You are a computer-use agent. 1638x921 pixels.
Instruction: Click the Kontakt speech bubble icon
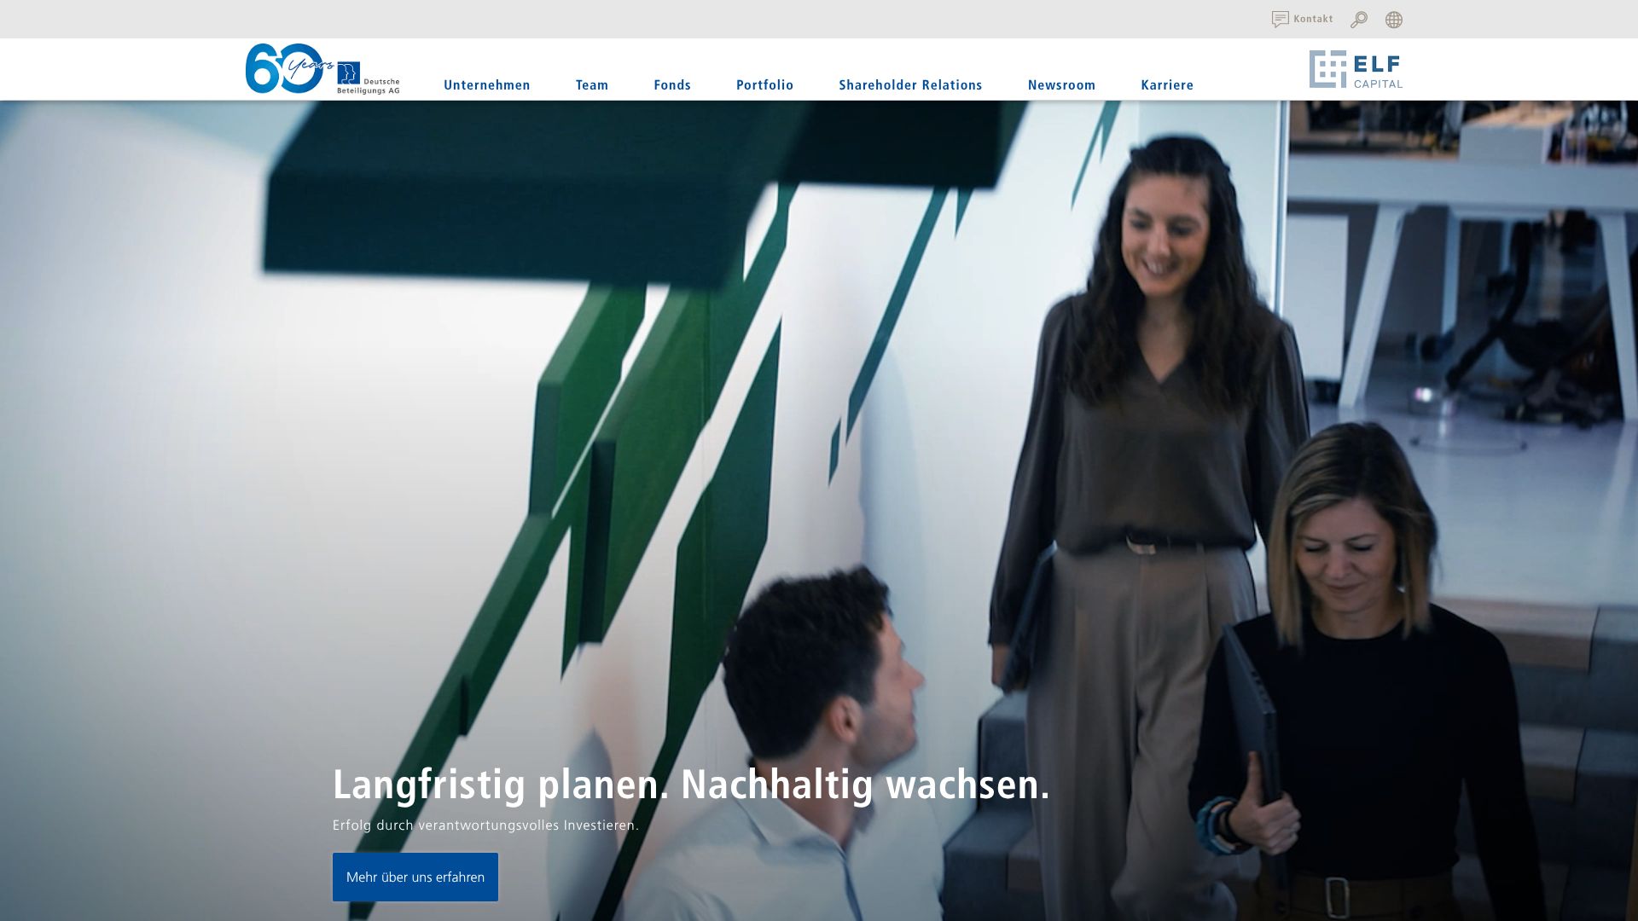[1280, 19]
